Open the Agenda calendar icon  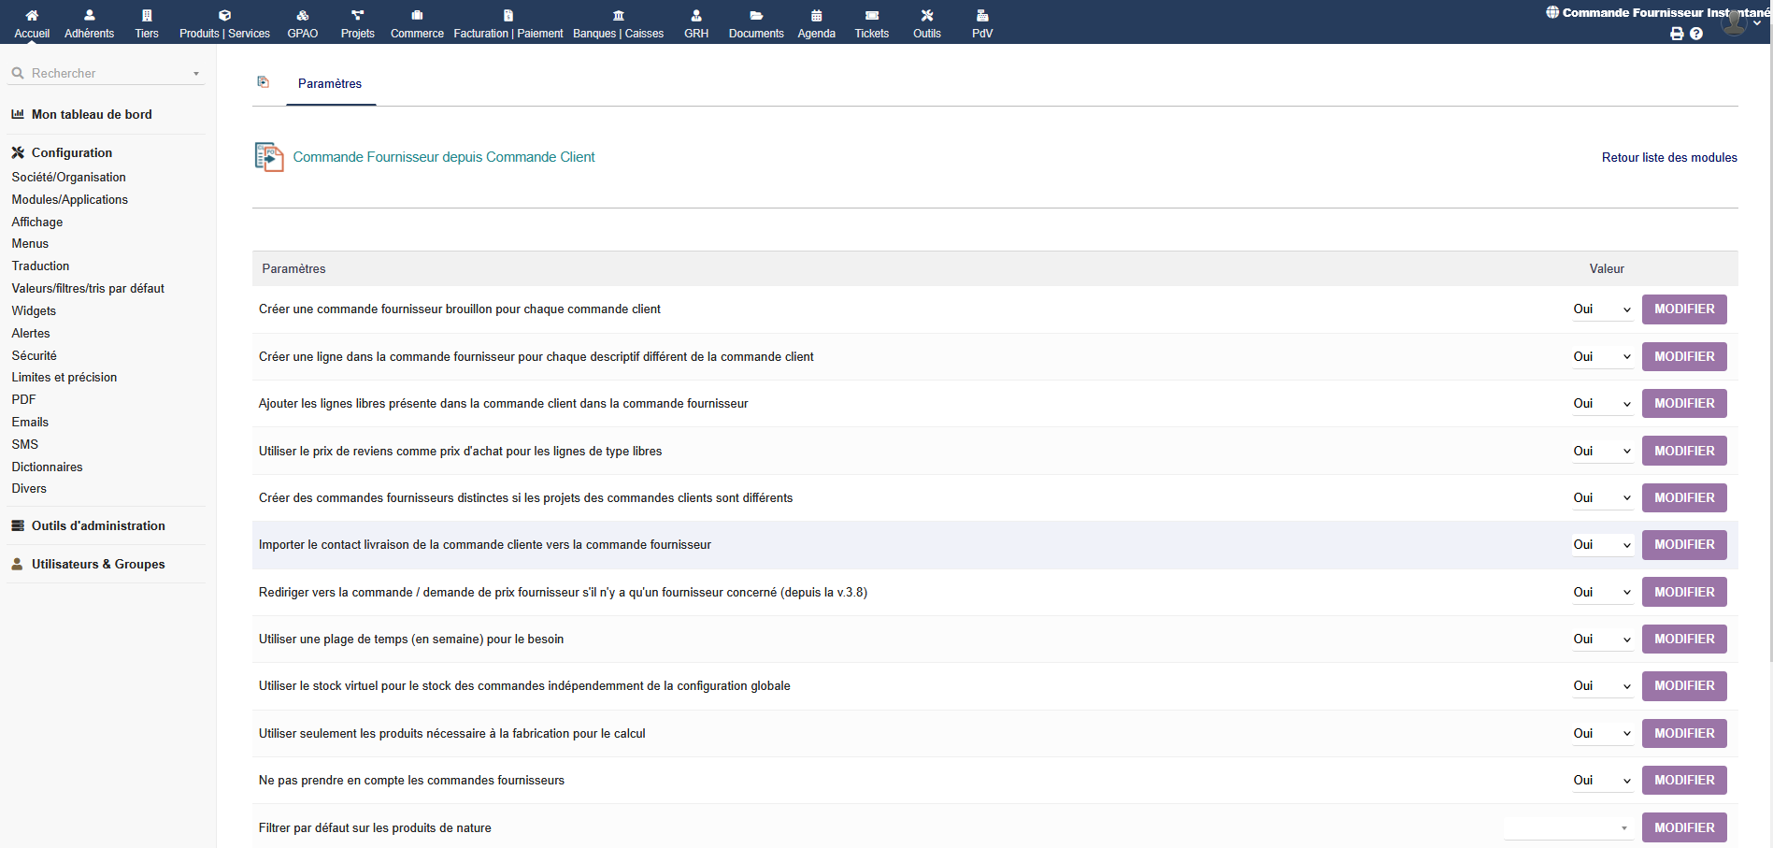(x=816, y=16)
